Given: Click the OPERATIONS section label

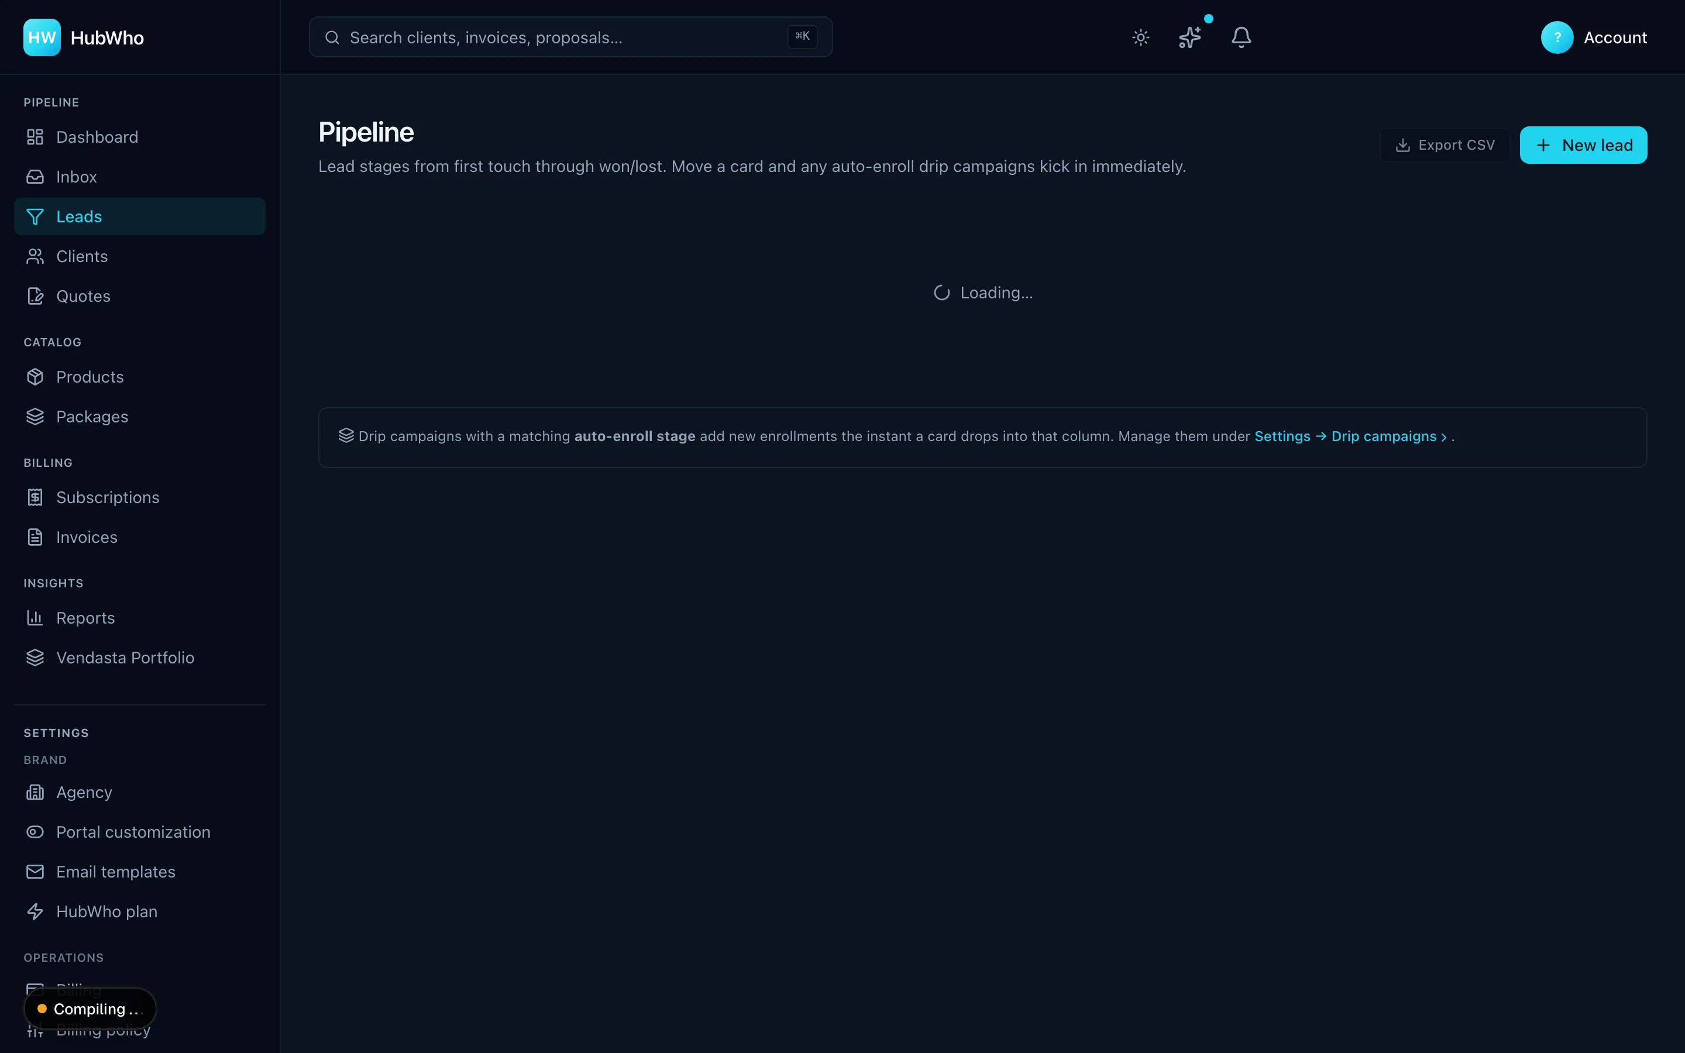Looking at the screenshot, I should click(63, 958).
